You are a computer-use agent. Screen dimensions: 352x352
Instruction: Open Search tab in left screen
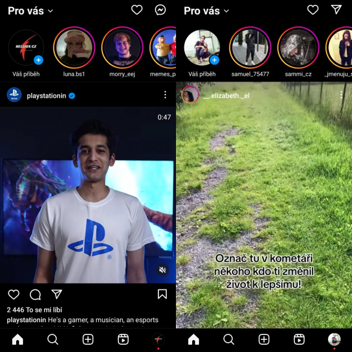point(53,339)
